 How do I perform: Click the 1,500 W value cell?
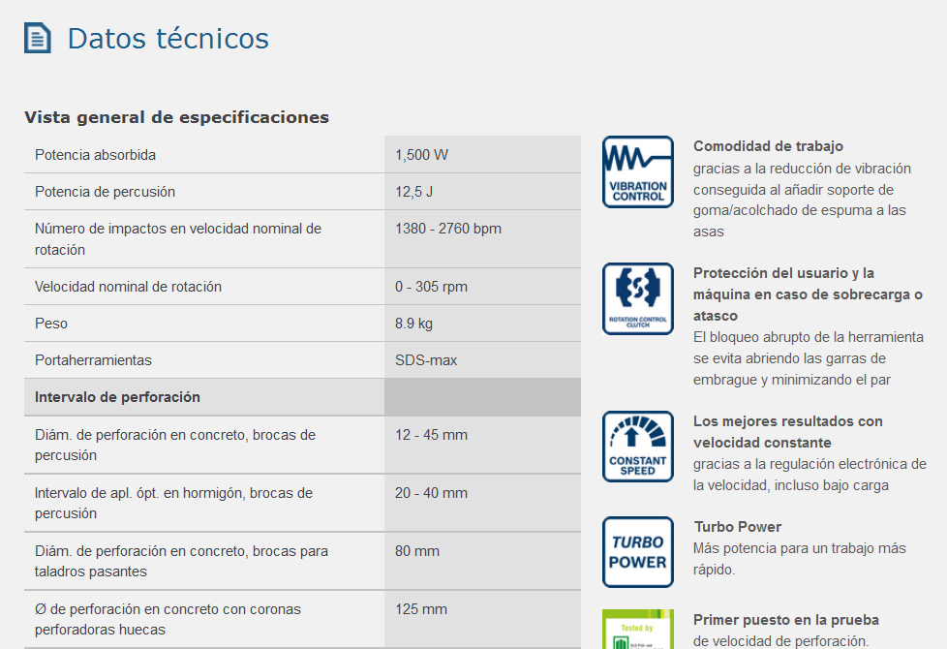[421, 155]
